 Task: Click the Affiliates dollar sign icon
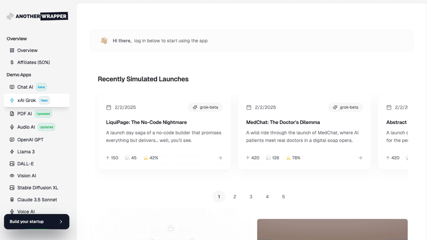12,62
